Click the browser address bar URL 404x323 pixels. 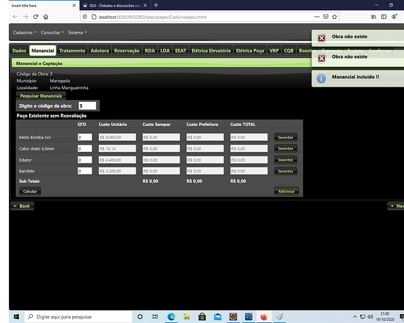153,17
